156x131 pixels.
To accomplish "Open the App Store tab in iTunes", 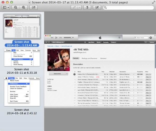I will coord(91,42).
